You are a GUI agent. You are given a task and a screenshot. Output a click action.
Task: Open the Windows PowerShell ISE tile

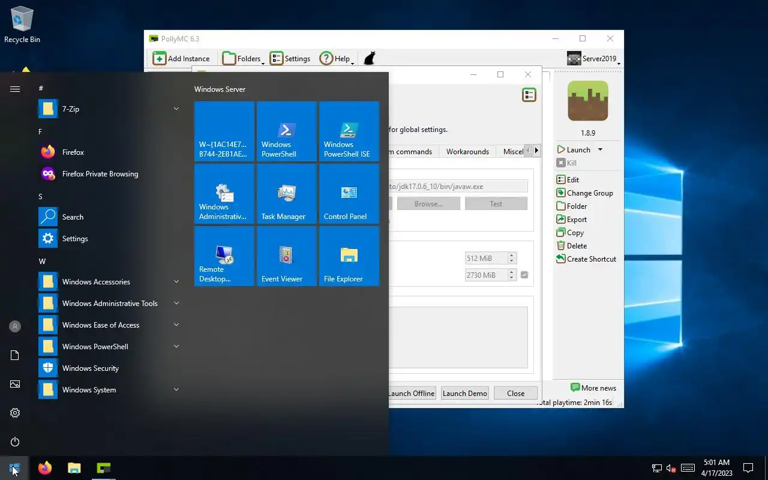pyautogui.click(x=349, y=131)
